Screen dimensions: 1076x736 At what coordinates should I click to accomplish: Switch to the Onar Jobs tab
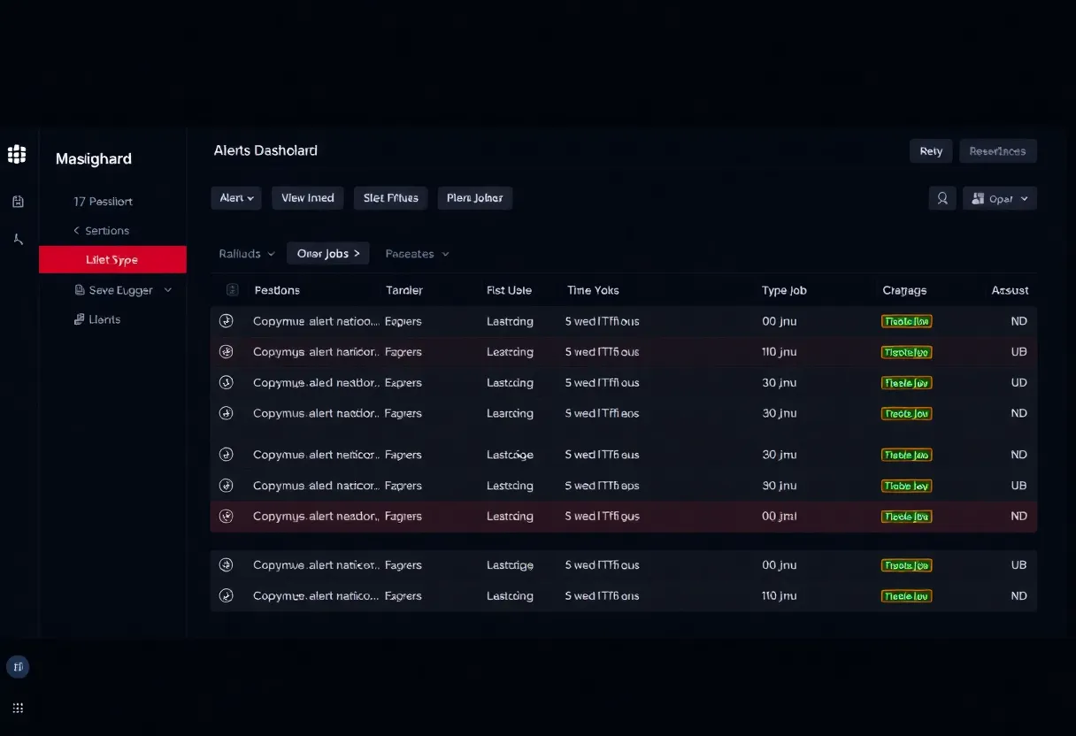coord(328,253)
